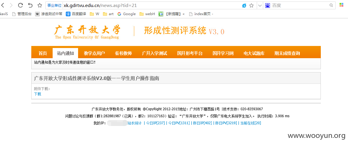
Task: Open the 广开入学测试 nav tab
Action: click(x=154, y=53)
